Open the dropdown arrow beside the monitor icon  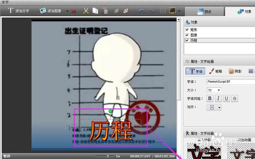179,11
